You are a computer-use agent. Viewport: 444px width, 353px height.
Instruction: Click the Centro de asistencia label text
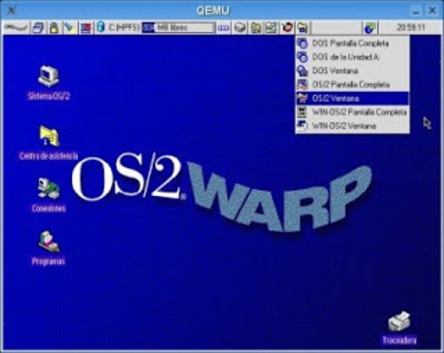pos(48,156)
